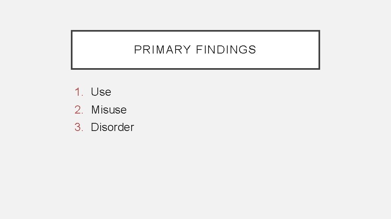Click the red number "2." list marker
Image resolution: width=391 pixels, height=219 pixels.
coord(79,109)
